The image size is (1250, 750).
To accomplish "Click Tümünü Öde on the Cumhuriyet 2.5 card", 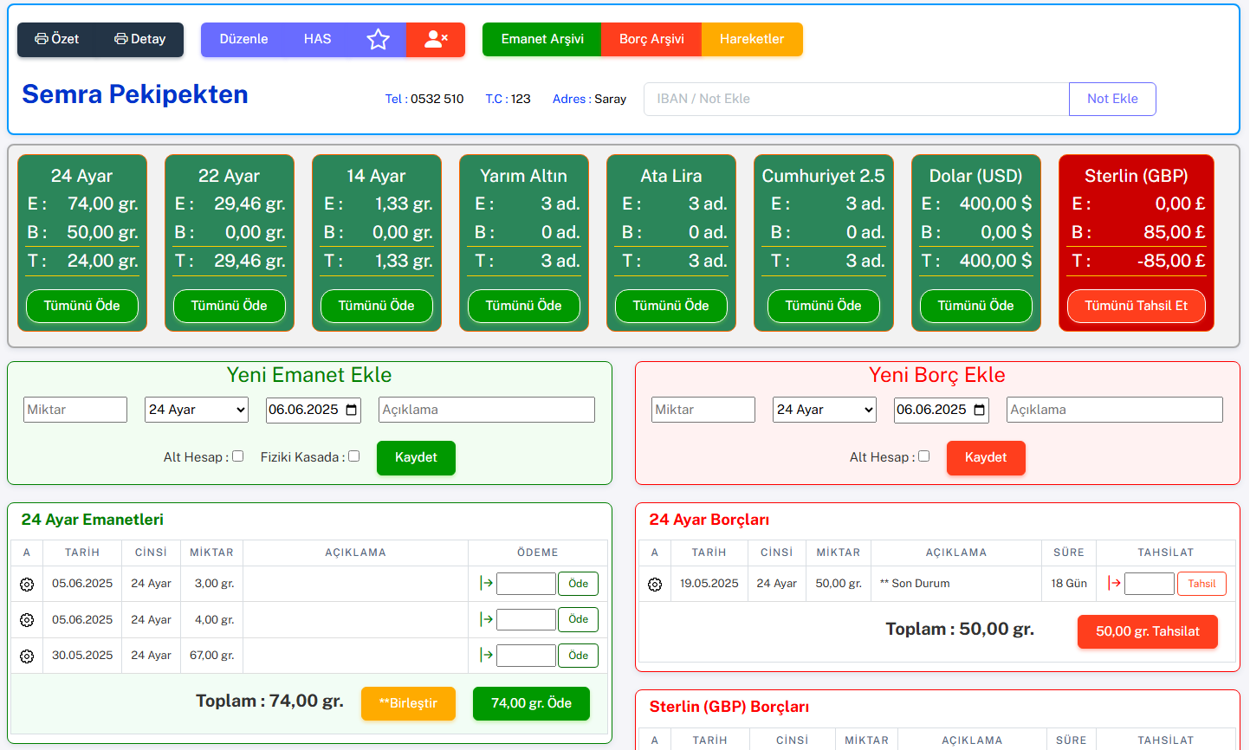I will pos(824,306).
